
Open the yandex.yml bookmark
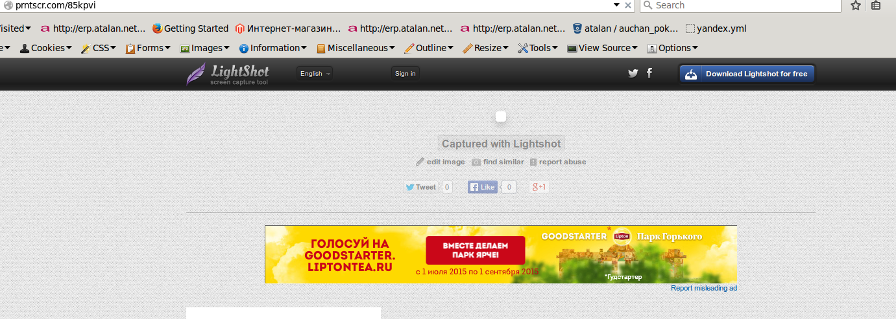[716, 28]
